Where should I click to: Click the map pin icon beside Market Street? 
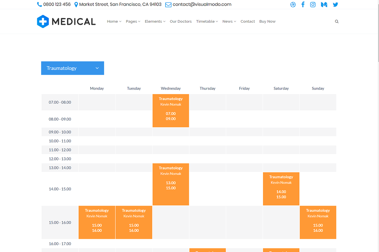click(x=76, y=4)
